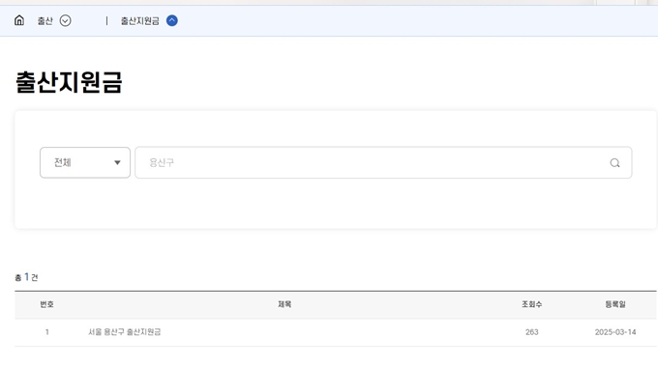The width and height of the screenshot is (658, 367).
Task: Open the 서울 용산구 출산지원금 post
Action: pyautogui.click(x=124, y=332)
